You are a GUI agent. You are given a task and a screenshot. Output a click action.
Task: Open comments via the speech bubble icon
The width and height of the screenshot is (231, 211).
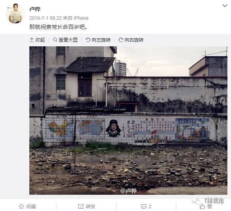(x=144, y=207)
